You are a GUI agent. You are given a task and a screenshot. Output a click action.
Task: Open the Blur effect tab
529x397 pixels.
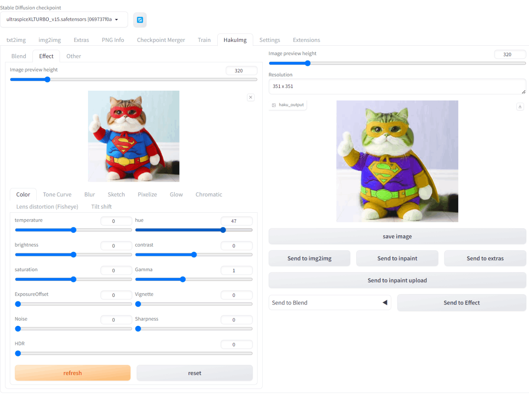click(x=90, y=195)
